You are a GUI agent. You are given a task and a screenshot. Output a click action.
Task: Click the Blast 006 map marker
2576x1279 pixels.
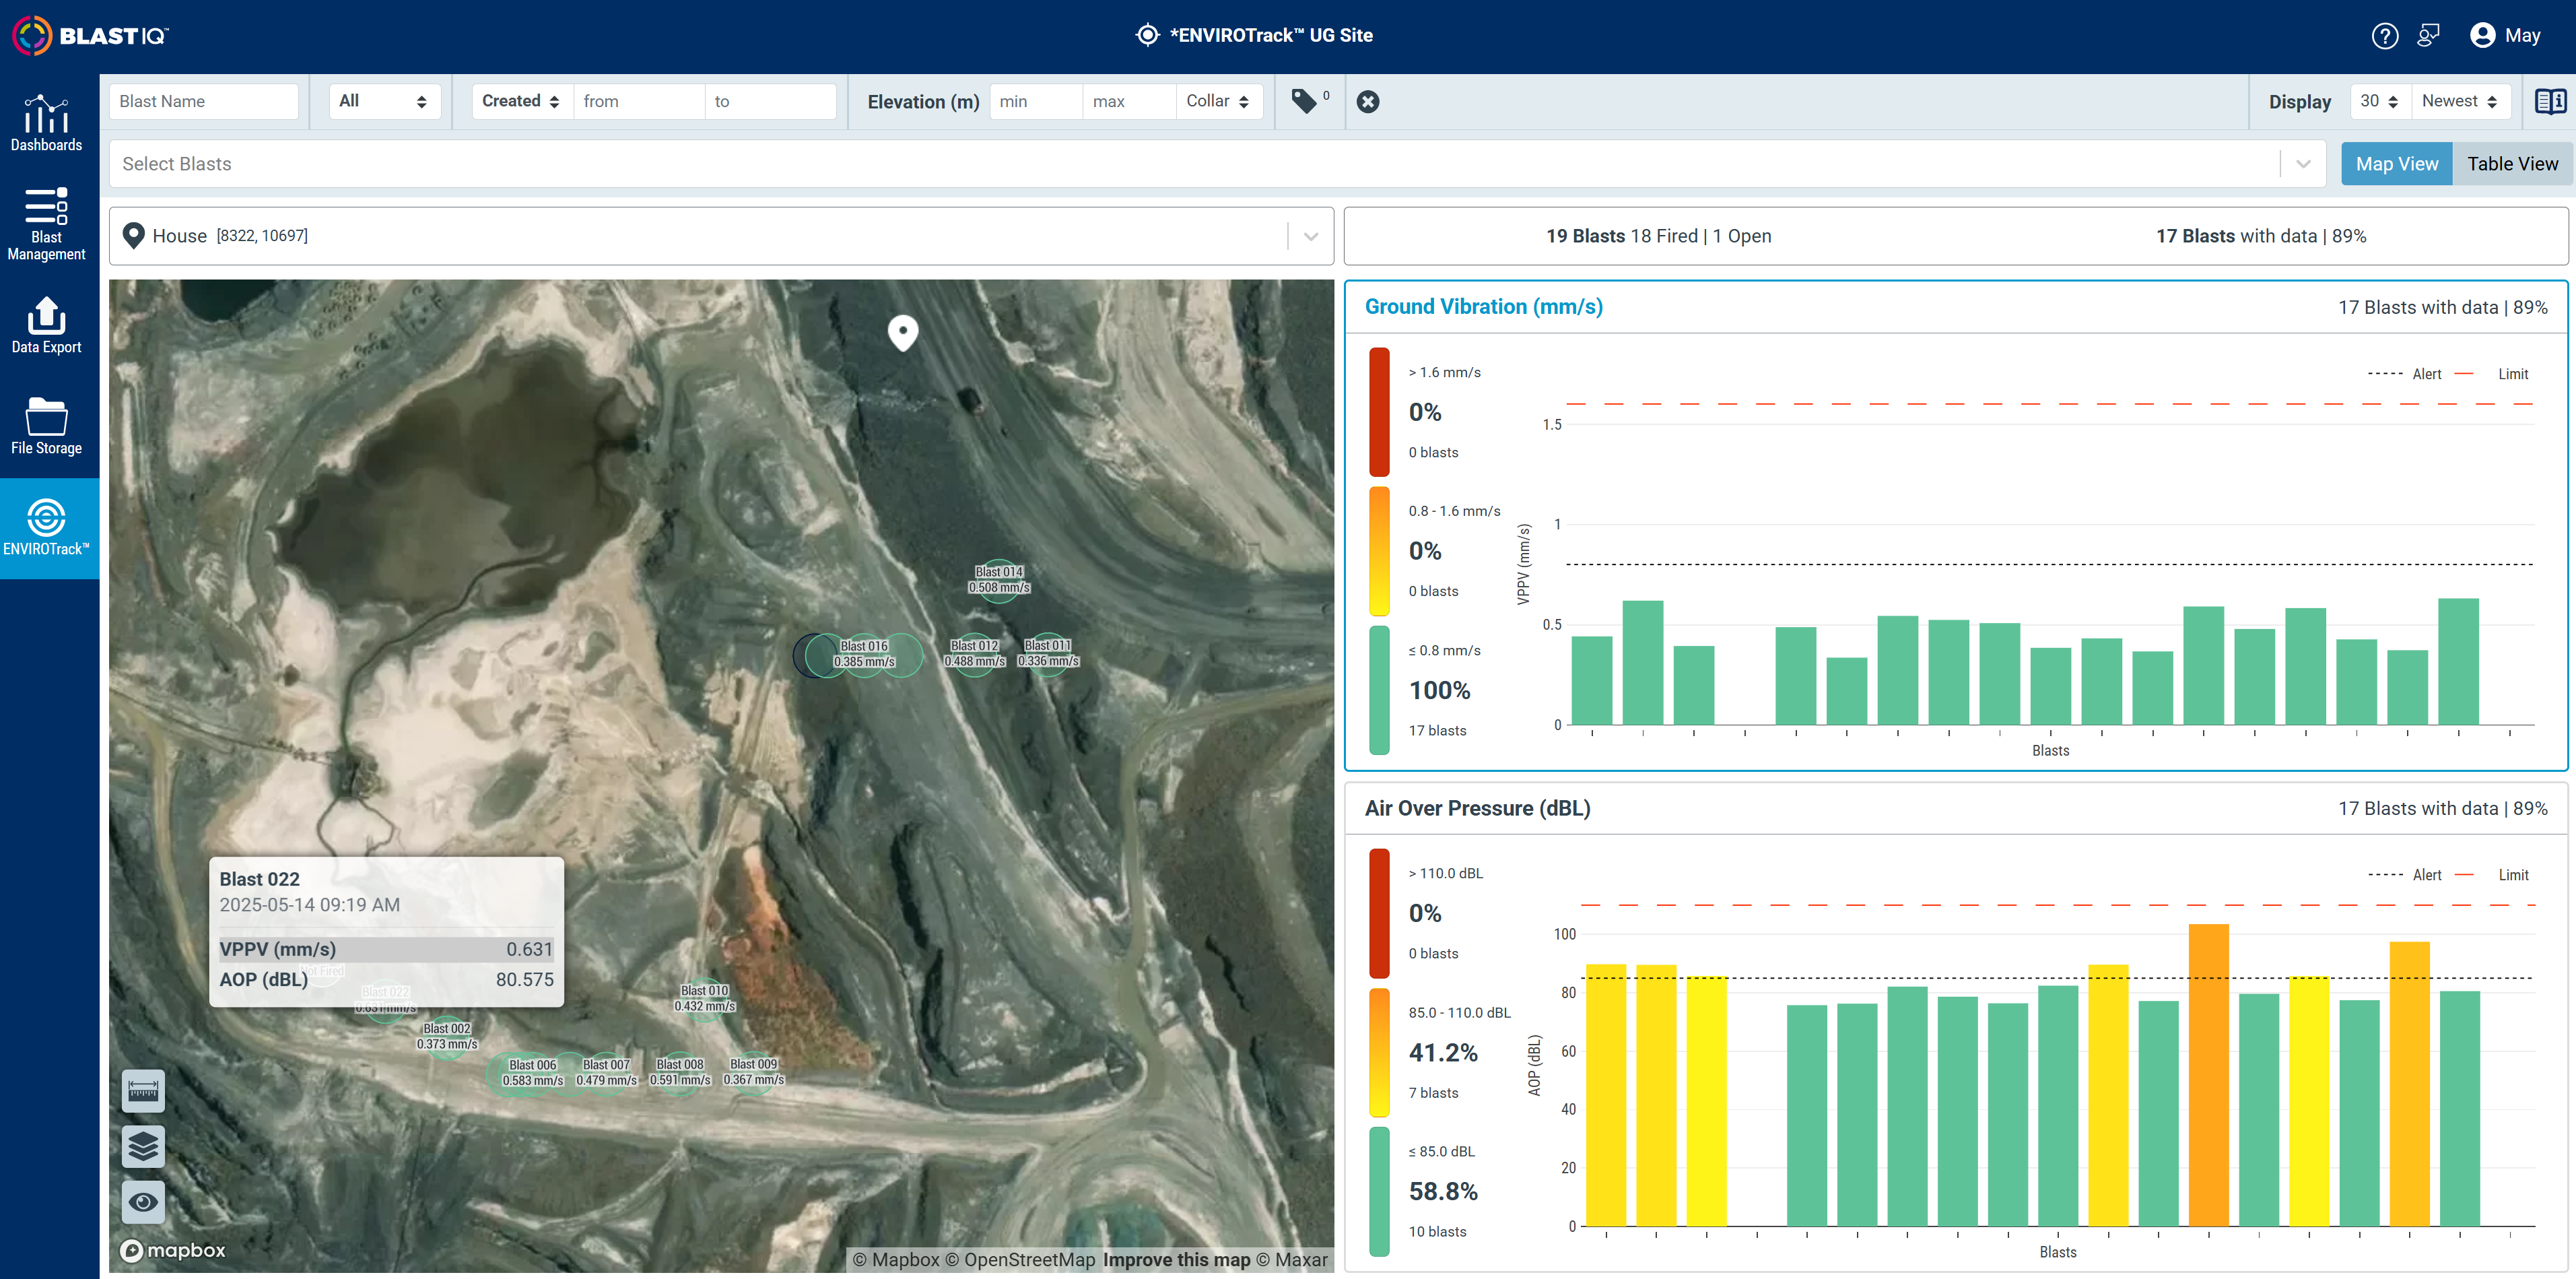(533, 1073)
